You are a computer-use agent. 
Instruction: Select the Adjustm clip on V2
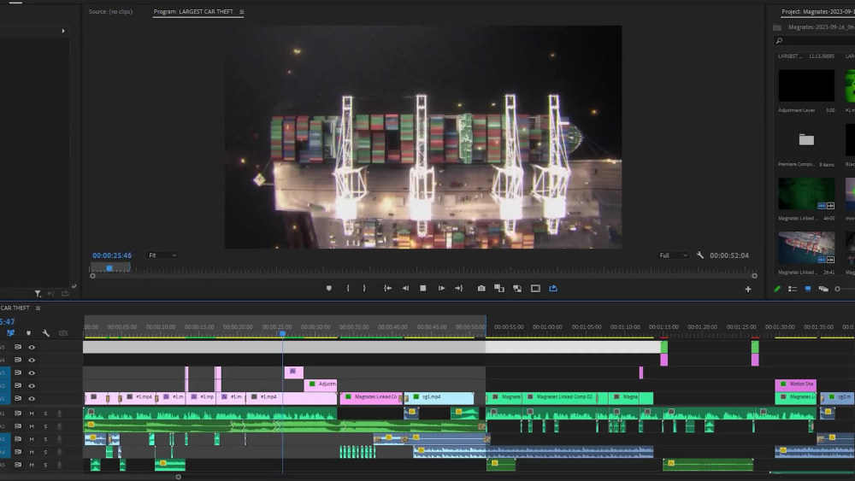(x=321, y=384)
